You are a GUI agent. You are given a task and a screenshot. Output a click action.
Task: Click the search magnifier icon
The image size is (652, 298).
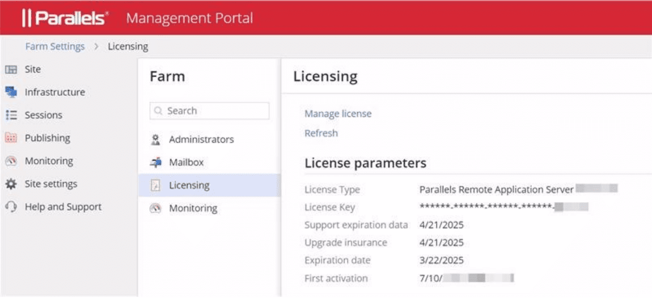click(x=158, y=111)
